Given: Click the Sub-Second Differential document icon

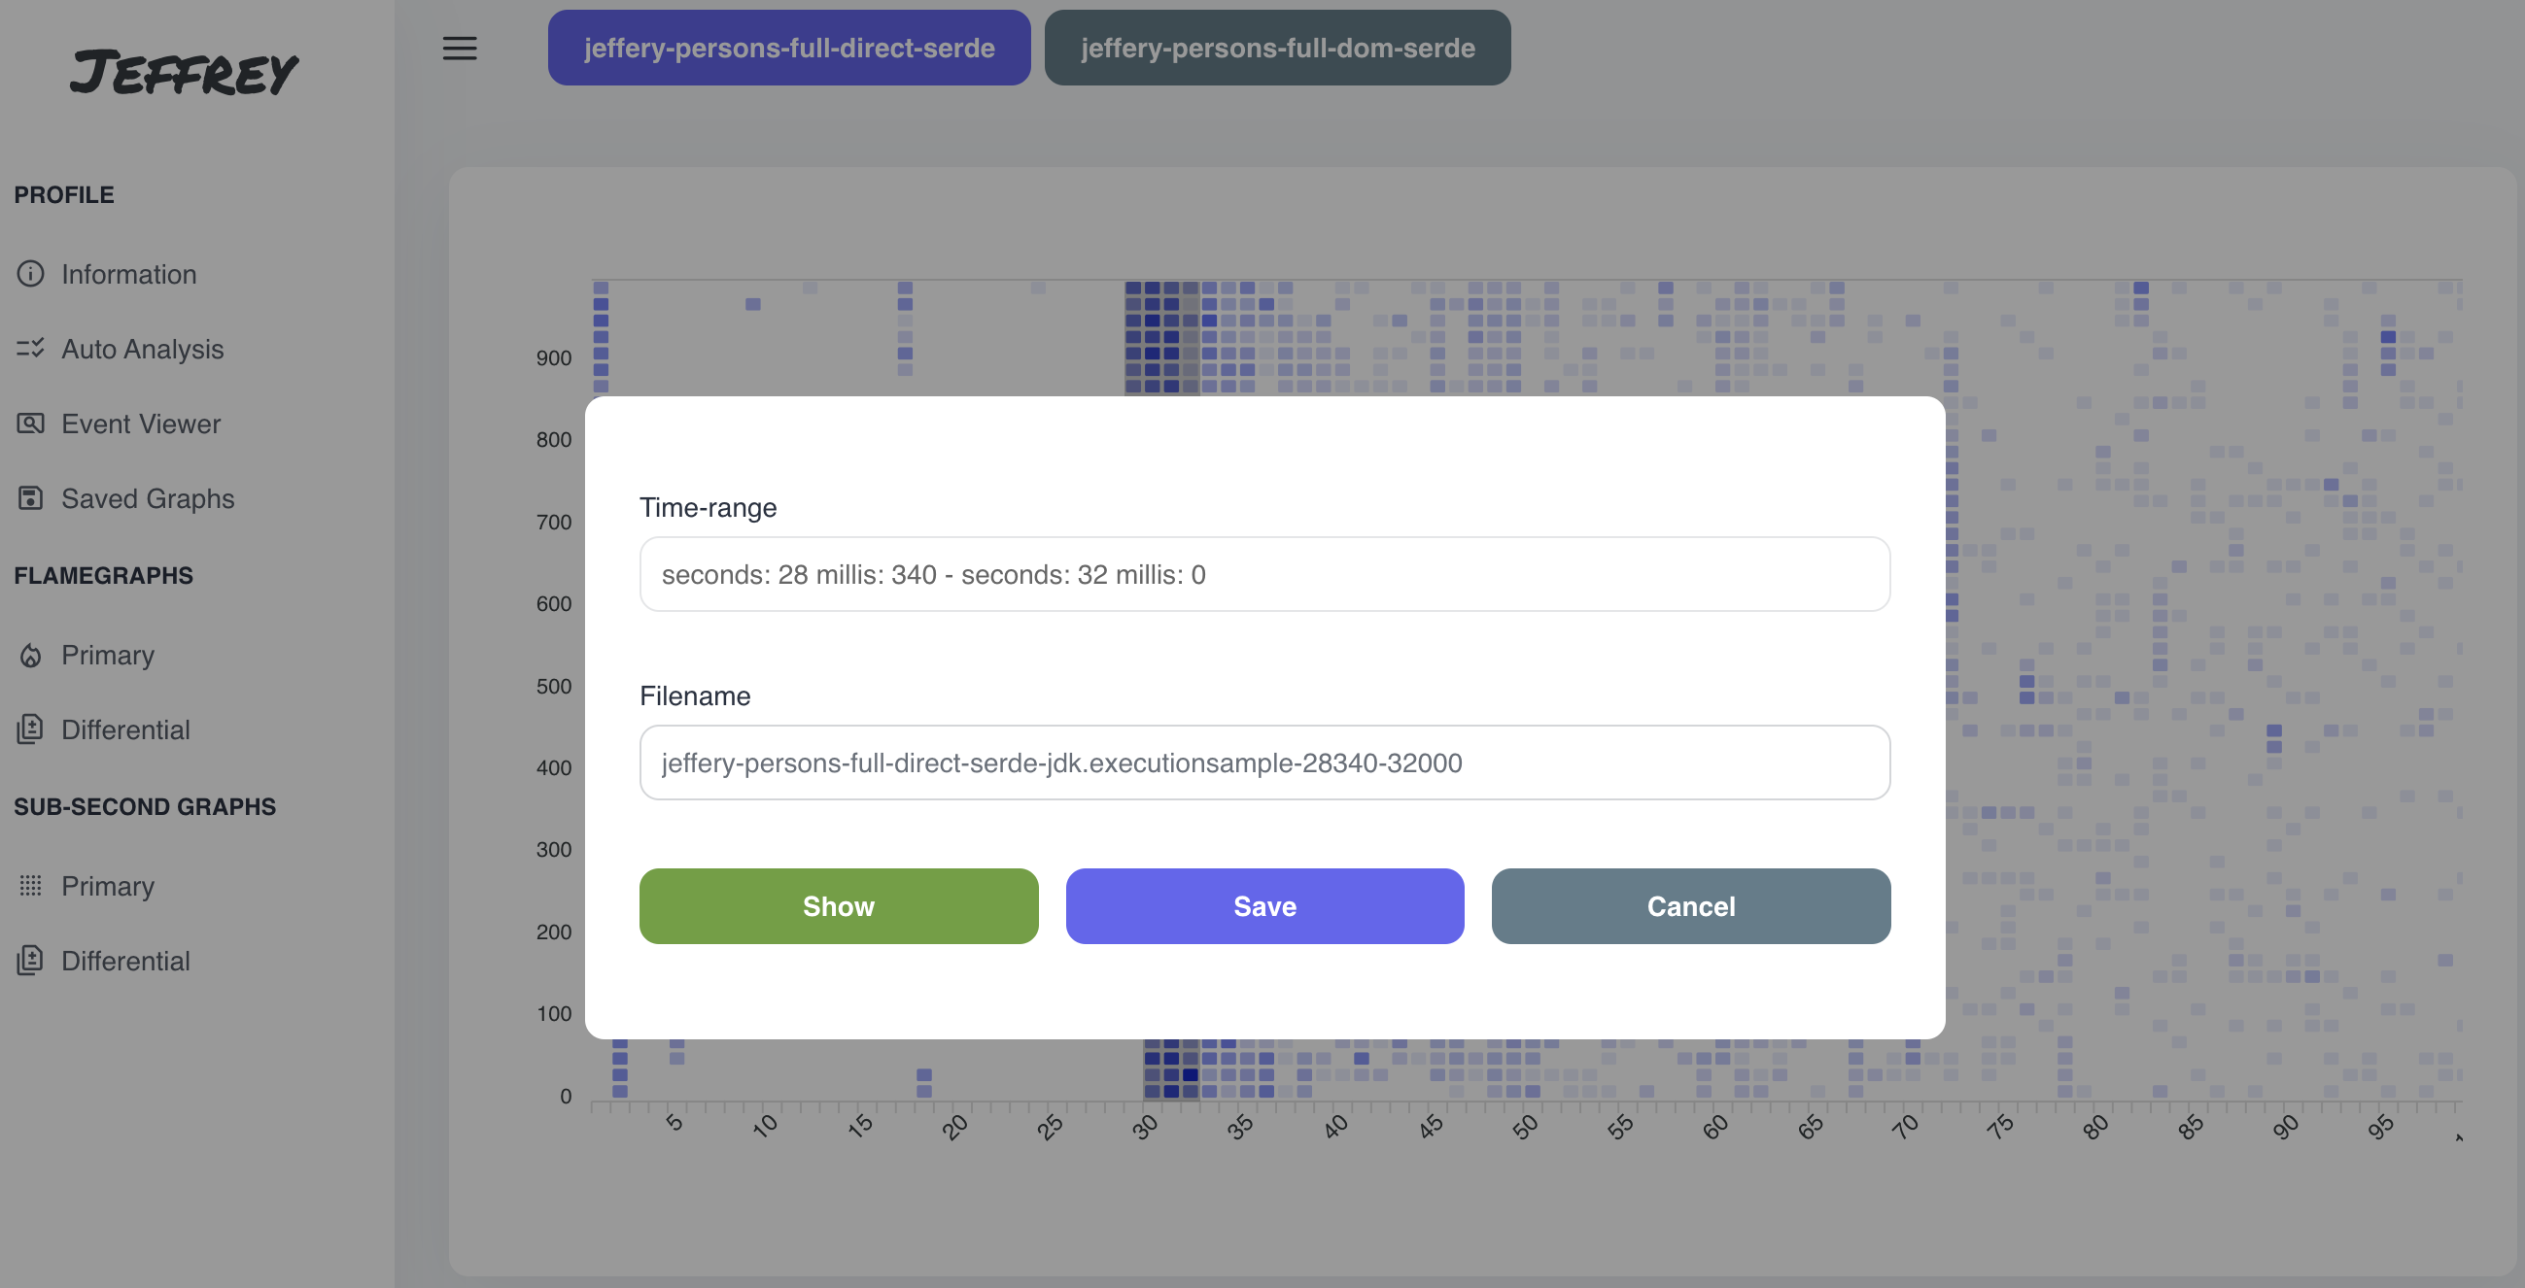Looking at the screenshot, I should [30, 960].
